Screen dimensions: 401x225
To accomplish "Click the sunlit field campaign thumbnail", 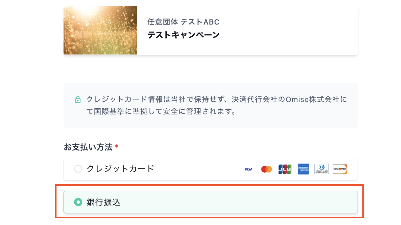I will click(100, 30).
